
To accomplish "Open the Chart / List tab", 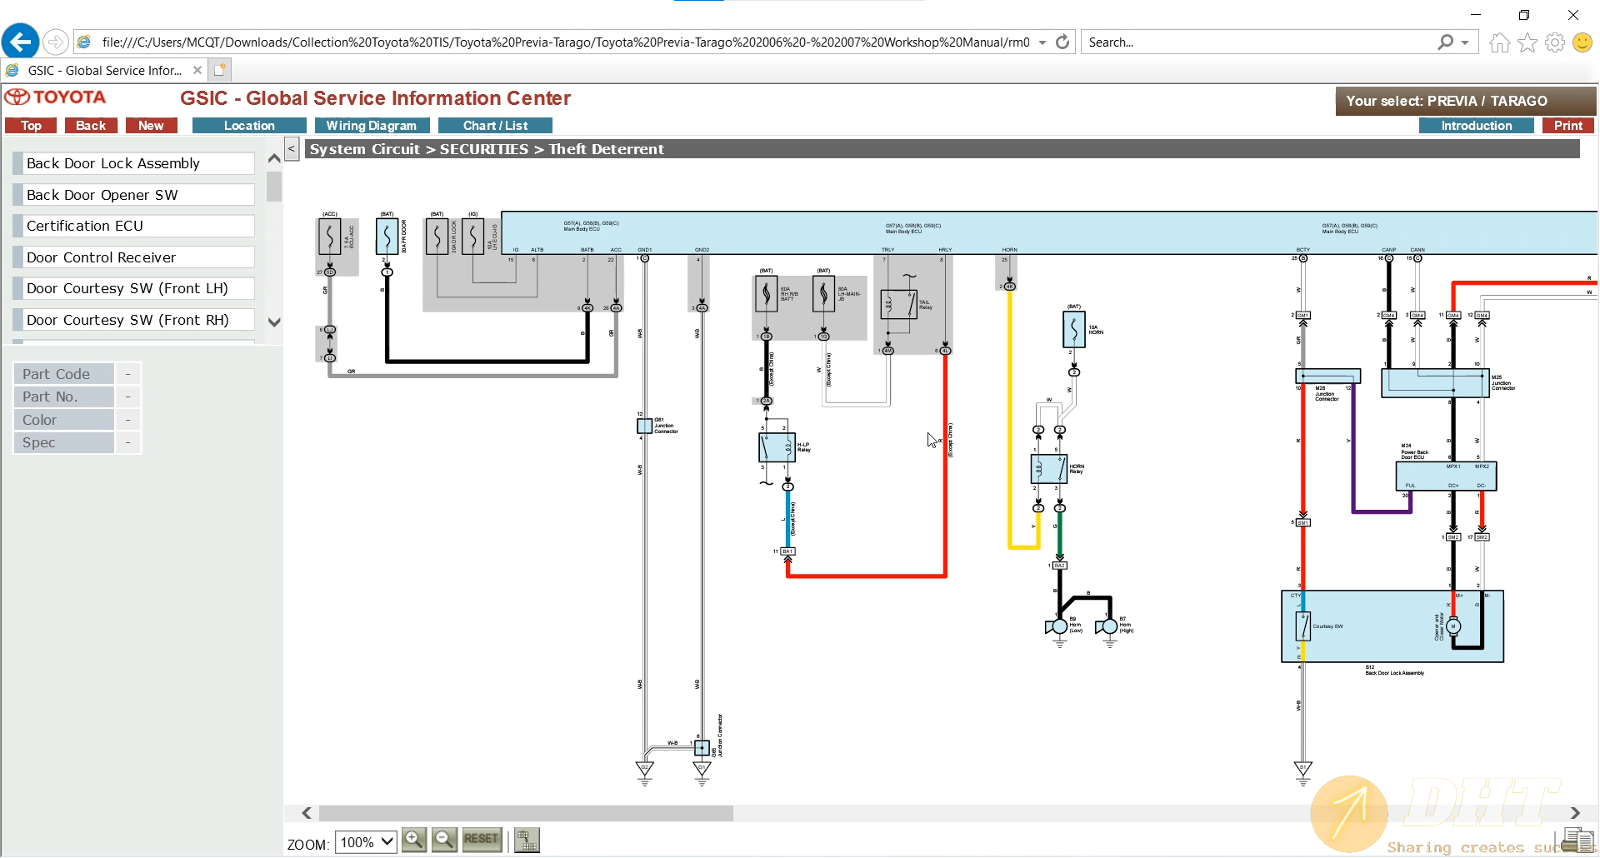I will (x=495, y=126).
